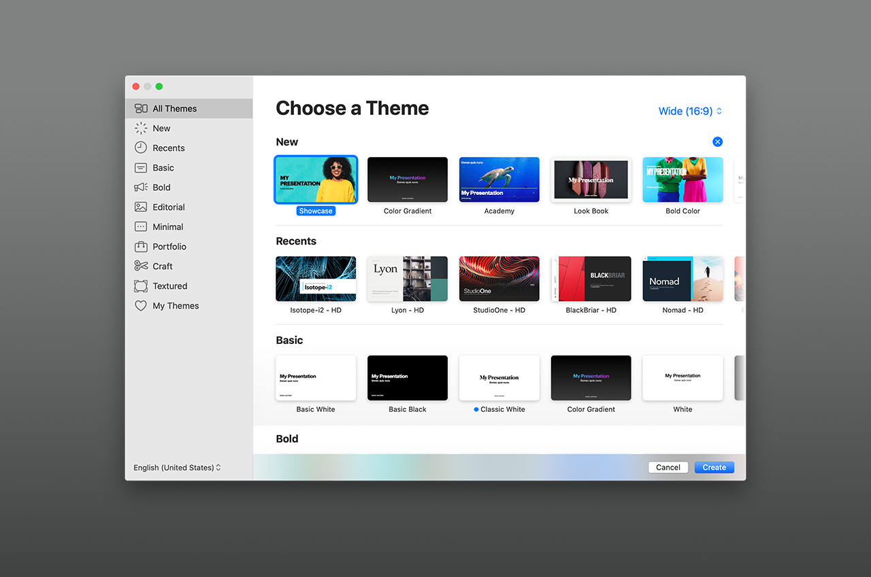The height and width of the screenshot is (577, 871).
Task: Open Recents via the clock icon
Action: (141, 148)
